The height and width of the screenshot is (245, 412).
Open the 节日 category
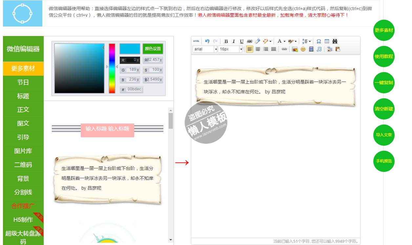23,82
